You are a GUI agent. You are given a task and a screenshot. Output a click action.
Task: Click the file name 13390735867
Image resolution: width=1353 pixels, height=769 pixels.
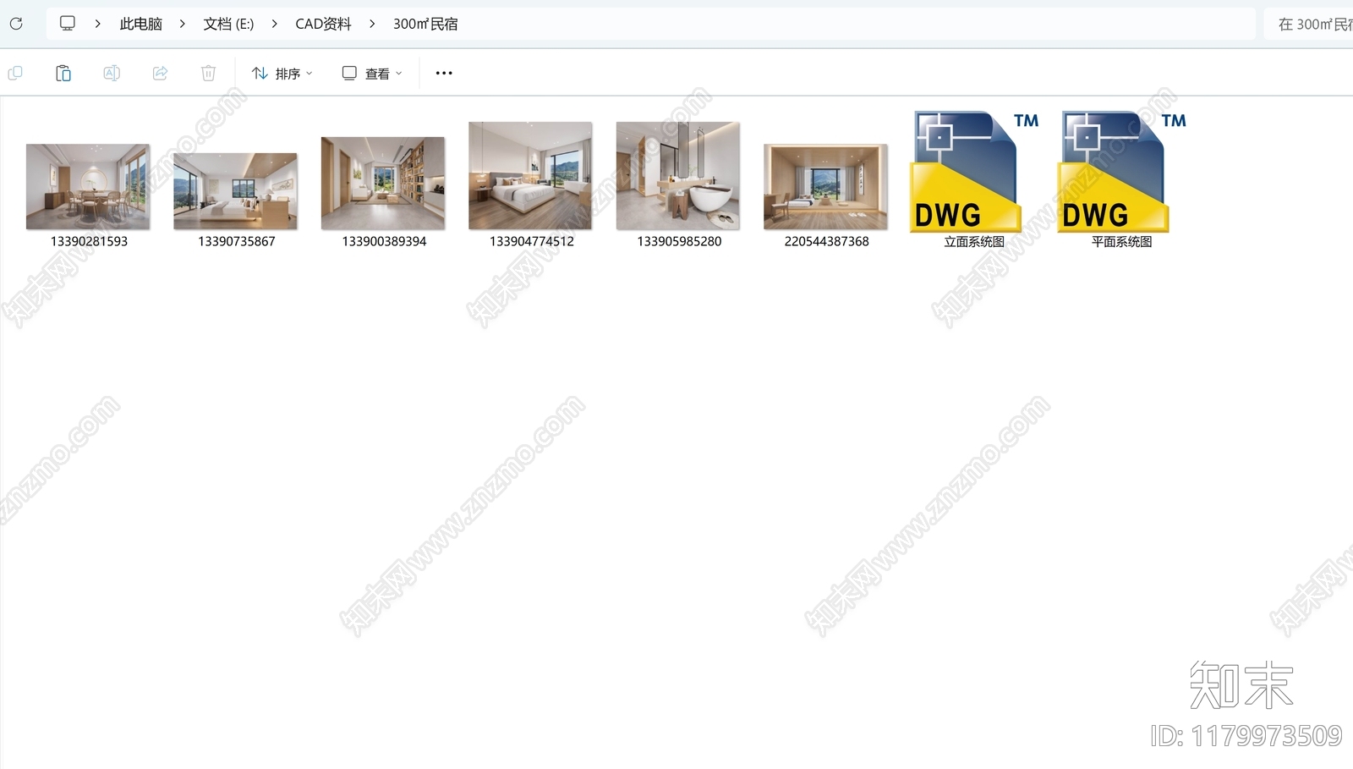tap(237, 241)
